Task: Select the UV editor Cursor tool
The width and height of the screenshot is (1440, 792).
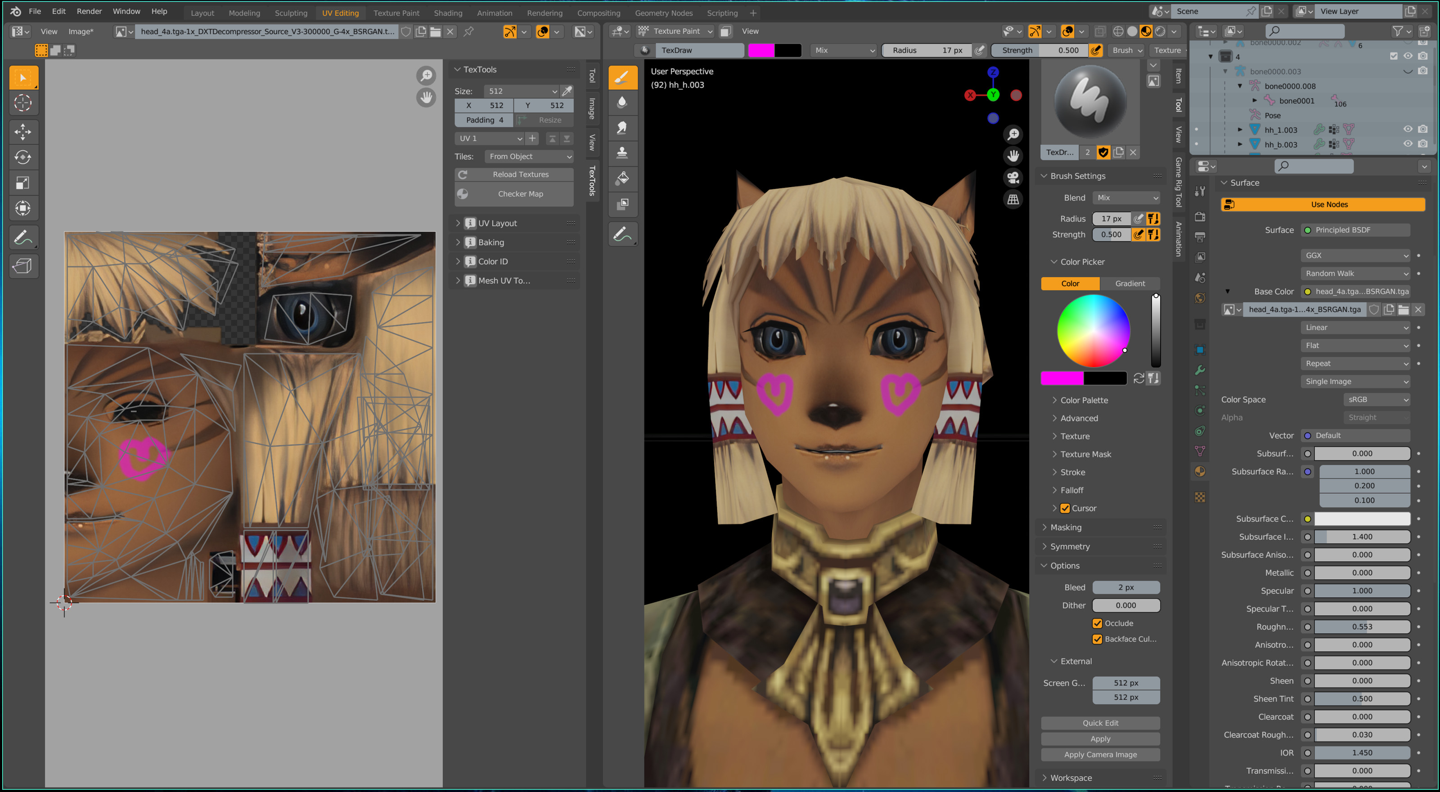Action: click(23, 103)
